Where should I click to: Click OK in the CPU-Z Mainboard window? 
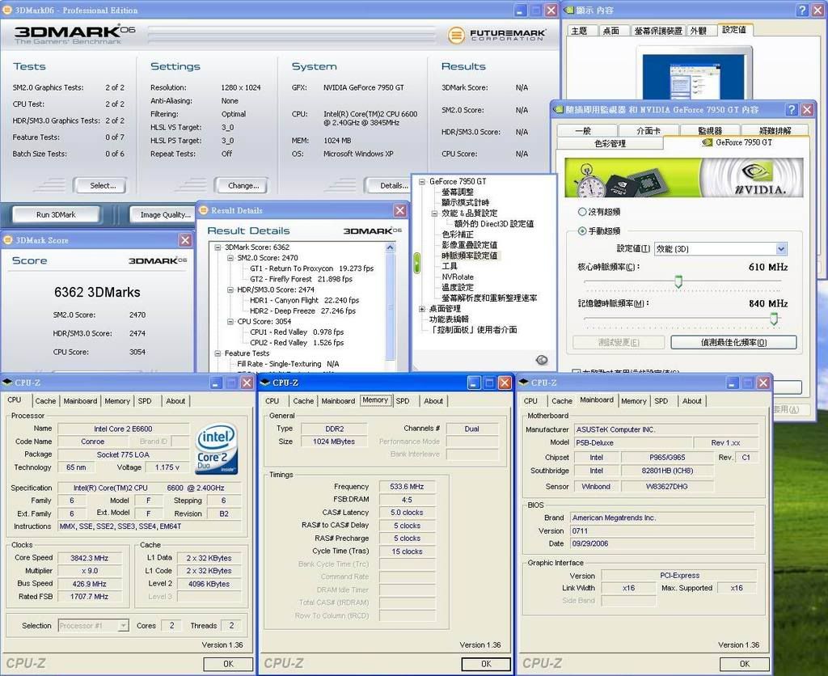pyautogui.click(x=744, y=664)
